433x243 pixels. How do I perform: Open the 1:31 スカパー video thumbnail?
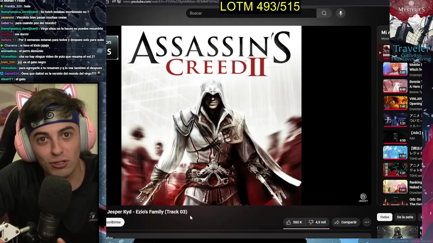coord(395,119)
